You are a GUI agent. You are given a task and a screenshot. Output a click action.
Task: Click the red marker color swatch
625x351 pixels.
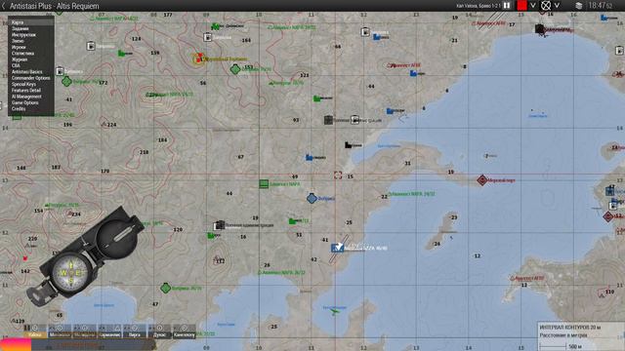coord(521,6)
